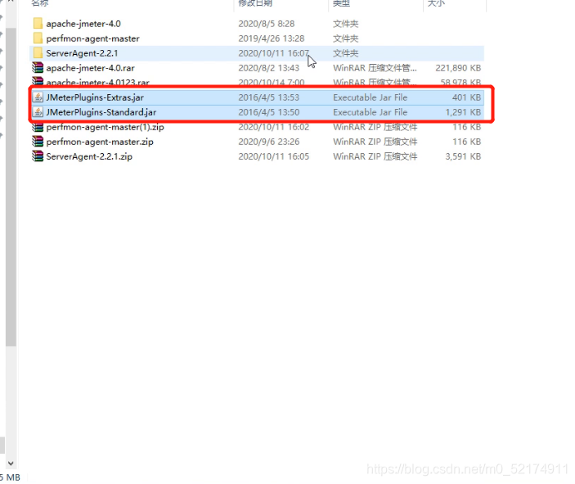Image resolution: width=575 pixels, height=484 pixels.
Task: Click date 2016/4/5 13:50
Action: point(269,112)
